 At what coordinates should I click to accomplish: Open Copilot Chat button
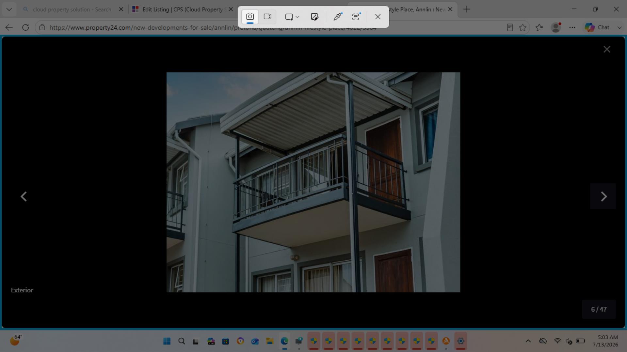tap(597, 27)
